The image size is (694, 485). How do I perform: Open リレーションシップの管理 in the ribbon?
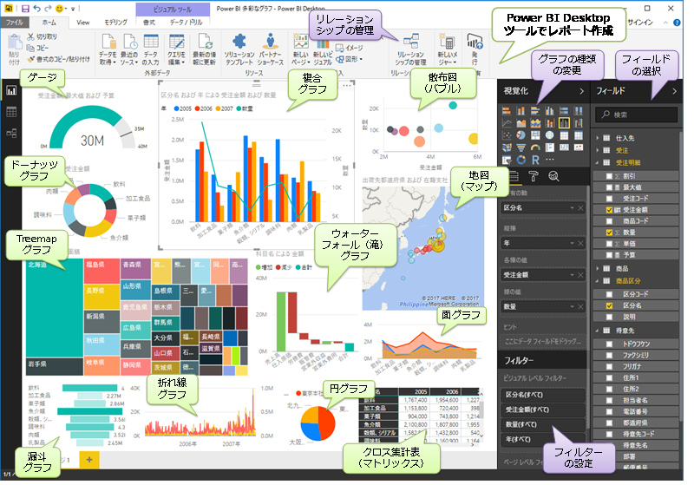tap(410, 50)
